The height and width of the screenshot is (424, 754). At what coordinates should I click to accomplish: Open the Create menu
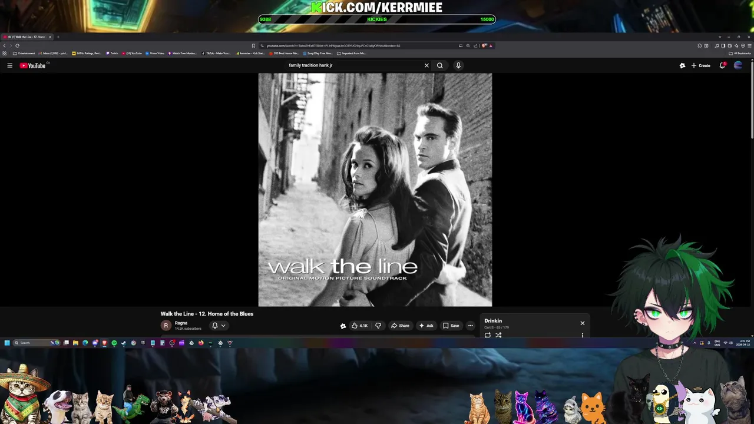tap(700, 65)
